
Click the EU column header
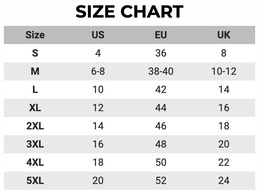coord(161,35)
